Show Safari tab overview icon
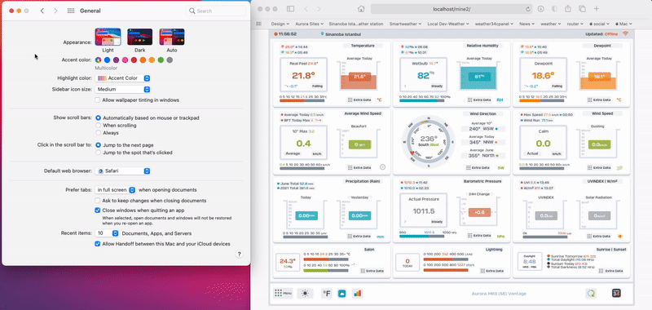This screenshot has height=310, width=652. pyautogui.click(x=582, y=9)
